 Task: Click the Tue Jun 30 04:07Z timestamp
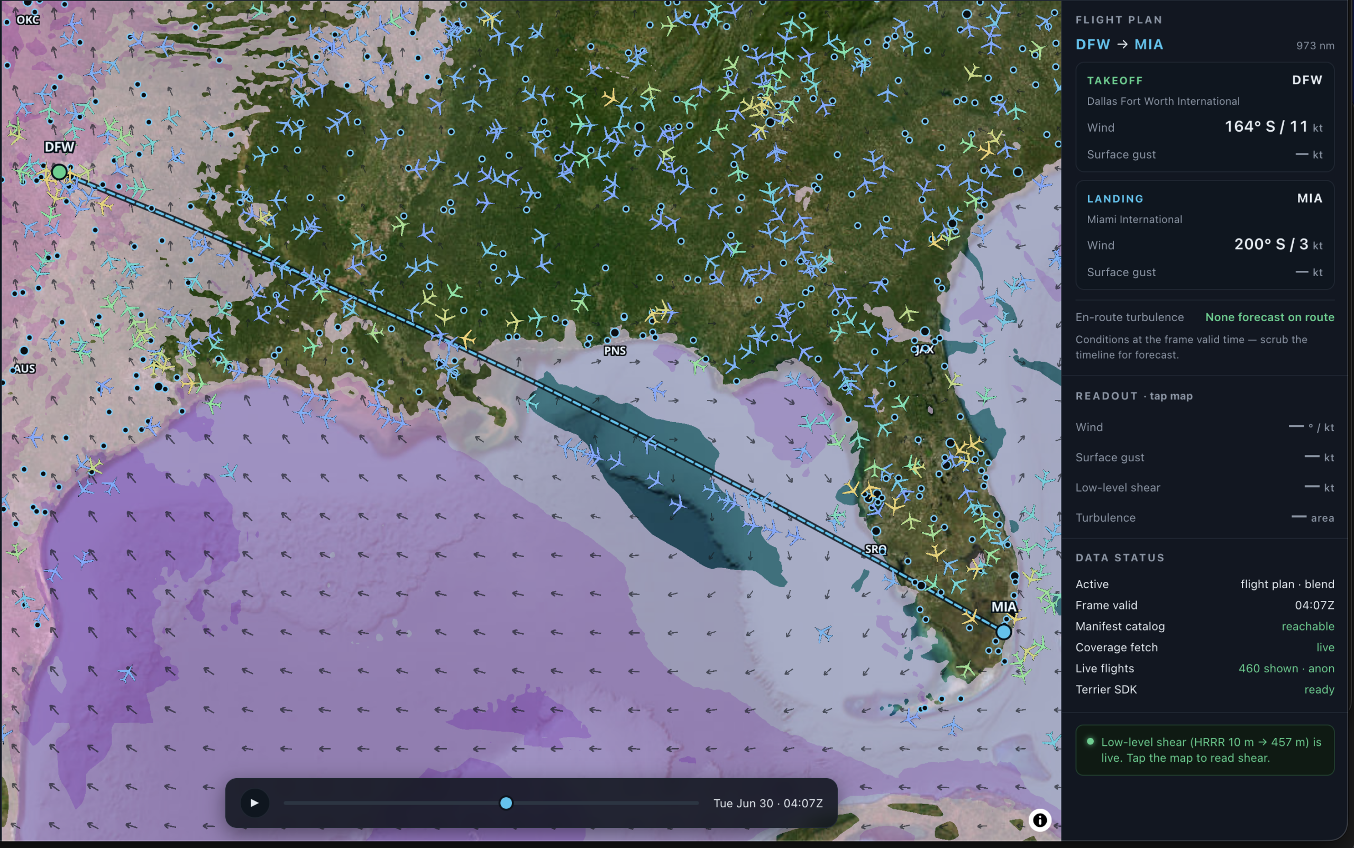point(767,803)
